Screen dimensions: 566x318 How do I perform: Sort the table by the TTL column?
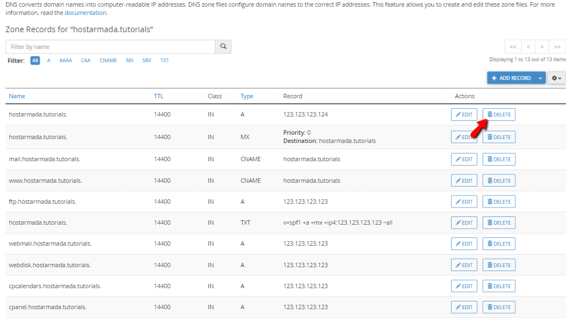tap(159, 96)
